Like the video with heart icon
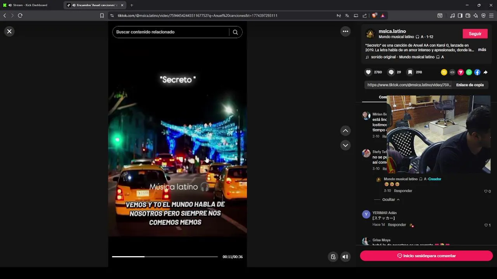Viewport: 497px width, 279px height. click(368, 72)
